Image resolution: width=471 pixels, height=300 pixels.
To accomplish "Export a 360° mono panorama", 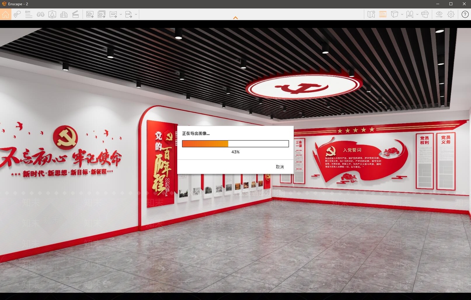I will 113,14.
